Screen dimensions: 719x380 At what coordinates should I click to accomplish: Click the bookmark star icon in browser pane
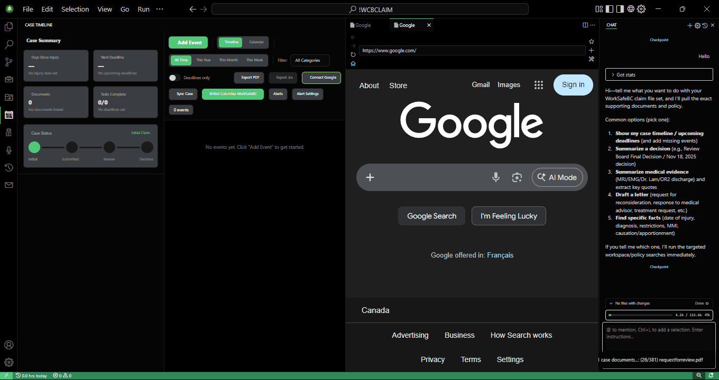[591, 41]
